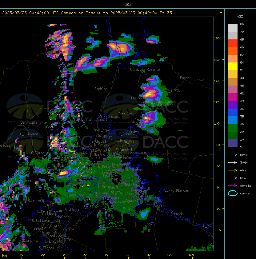This screenshot has width=256, height=259.
Task: Click the 'Anchoris' place label
Action: (x=72, y=209)
